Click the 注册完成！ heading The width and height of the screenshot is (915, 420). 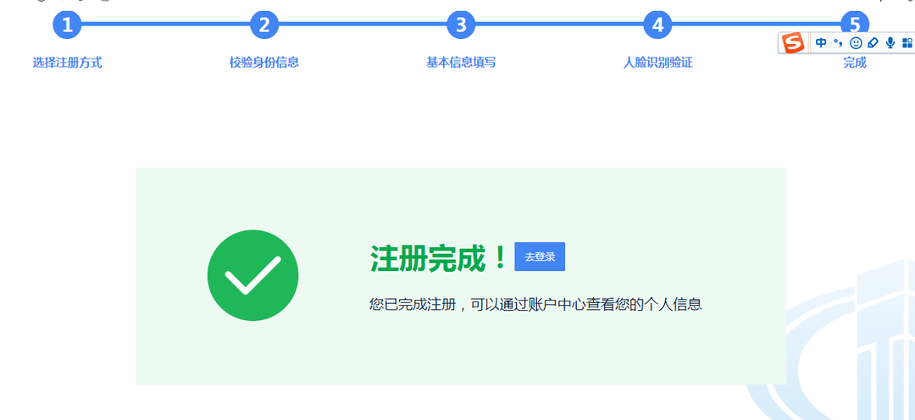click(438, 257)
